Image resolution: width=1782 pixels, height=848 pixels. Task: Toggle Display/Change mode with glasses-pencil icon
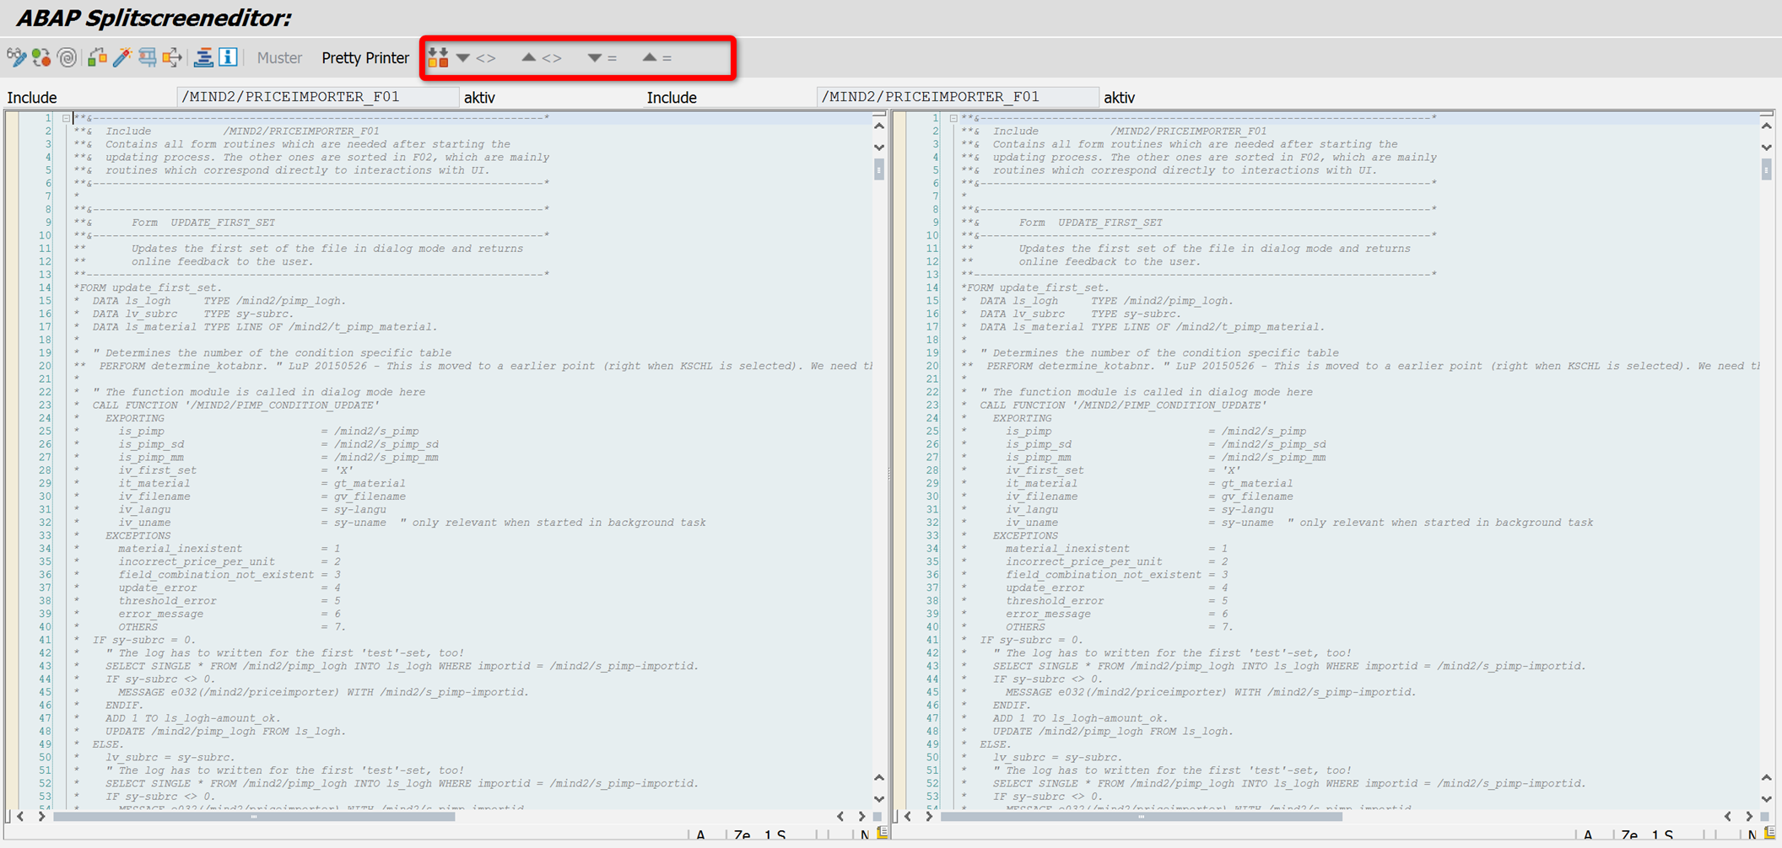(x=16, y=57)
